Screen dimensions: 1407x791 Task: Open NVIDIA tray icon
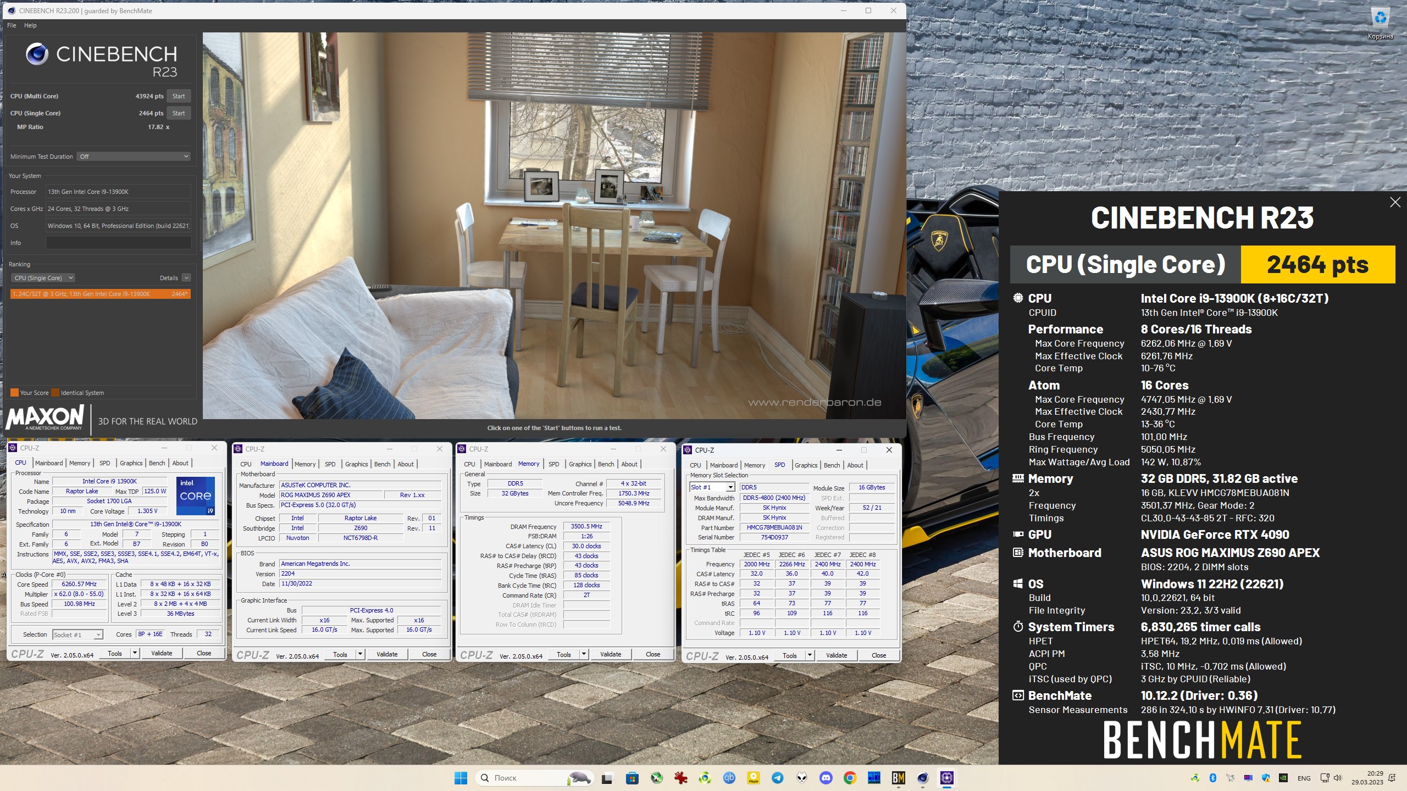(1283, 778)
